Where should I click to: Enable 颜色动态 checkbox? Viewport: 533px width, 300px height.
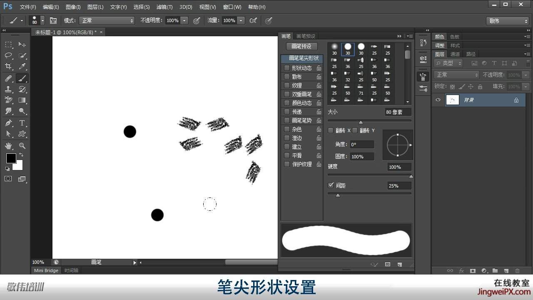point(286,103)
